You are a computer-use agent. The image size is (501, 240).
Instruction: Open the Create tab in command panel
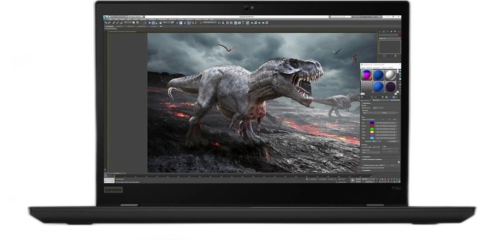tap(380, 32)
